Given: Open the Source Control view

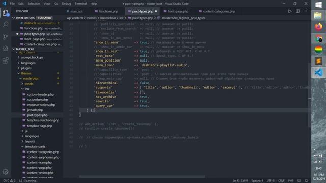Looking at the screenshot, I should coord(6,37).
